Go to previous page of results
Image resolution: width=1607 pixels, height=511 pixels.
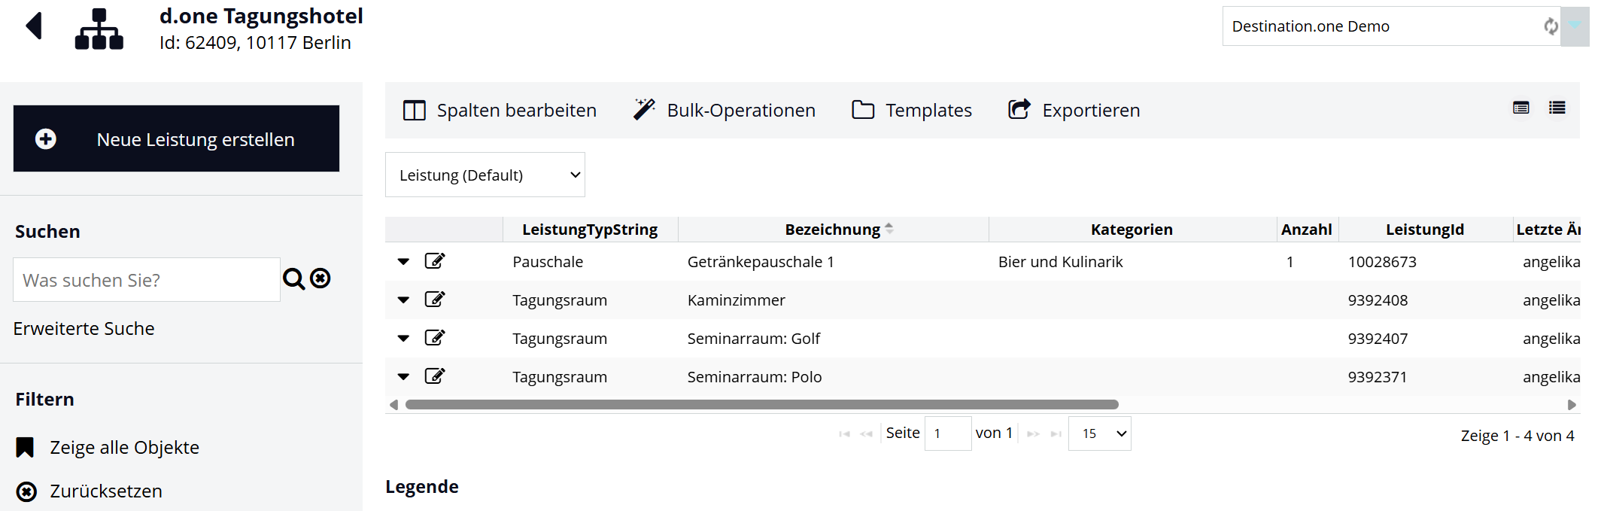(866, 433)
